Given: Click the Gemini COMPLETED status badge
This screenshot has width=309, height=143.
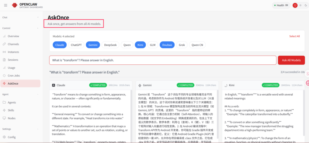Looking at the screenshot, I should [x=186, y=85].
